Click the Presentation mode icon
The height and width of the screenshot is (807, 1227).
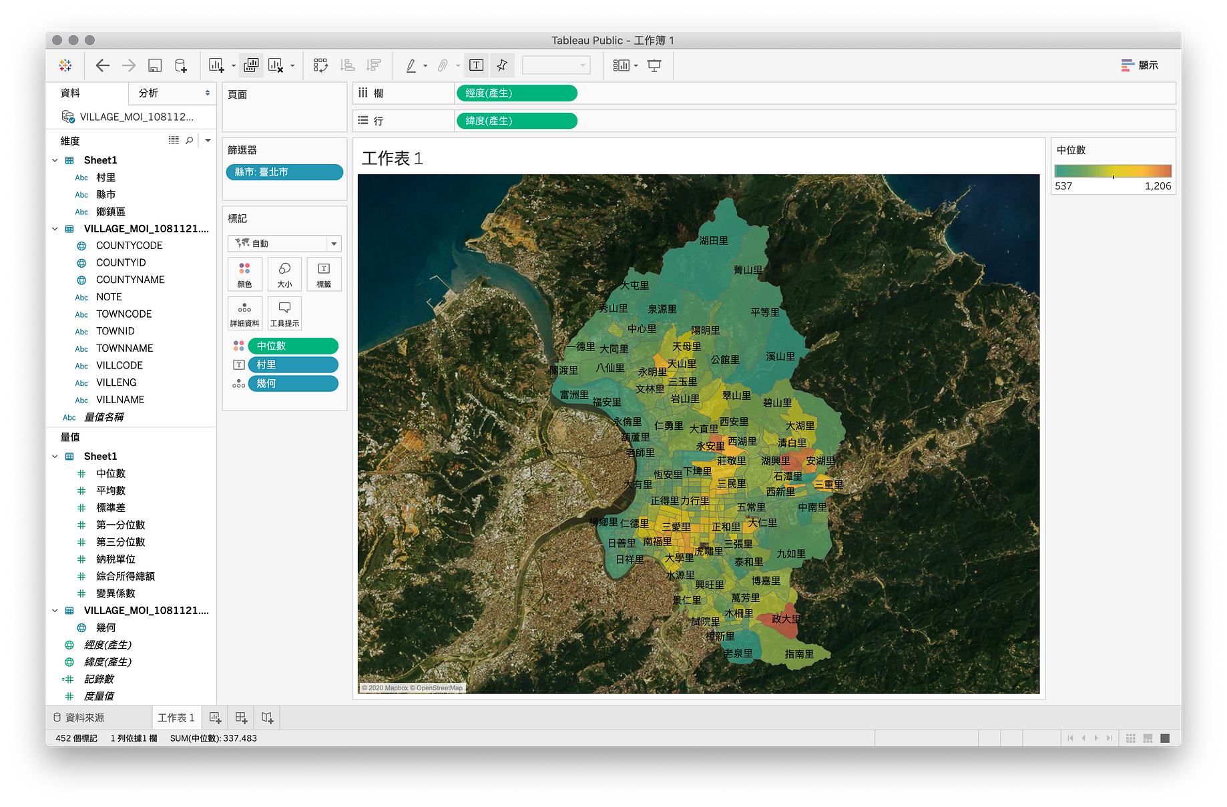tap(654, 65)
